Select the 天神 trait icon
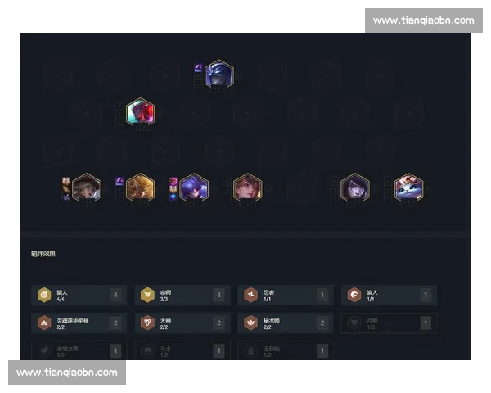 click(147, 323)
